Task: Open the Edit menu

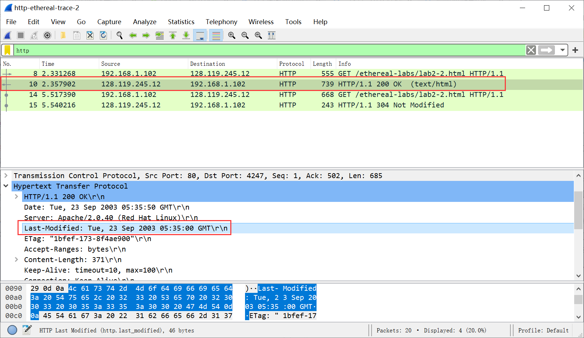Action: coord(34,22)
